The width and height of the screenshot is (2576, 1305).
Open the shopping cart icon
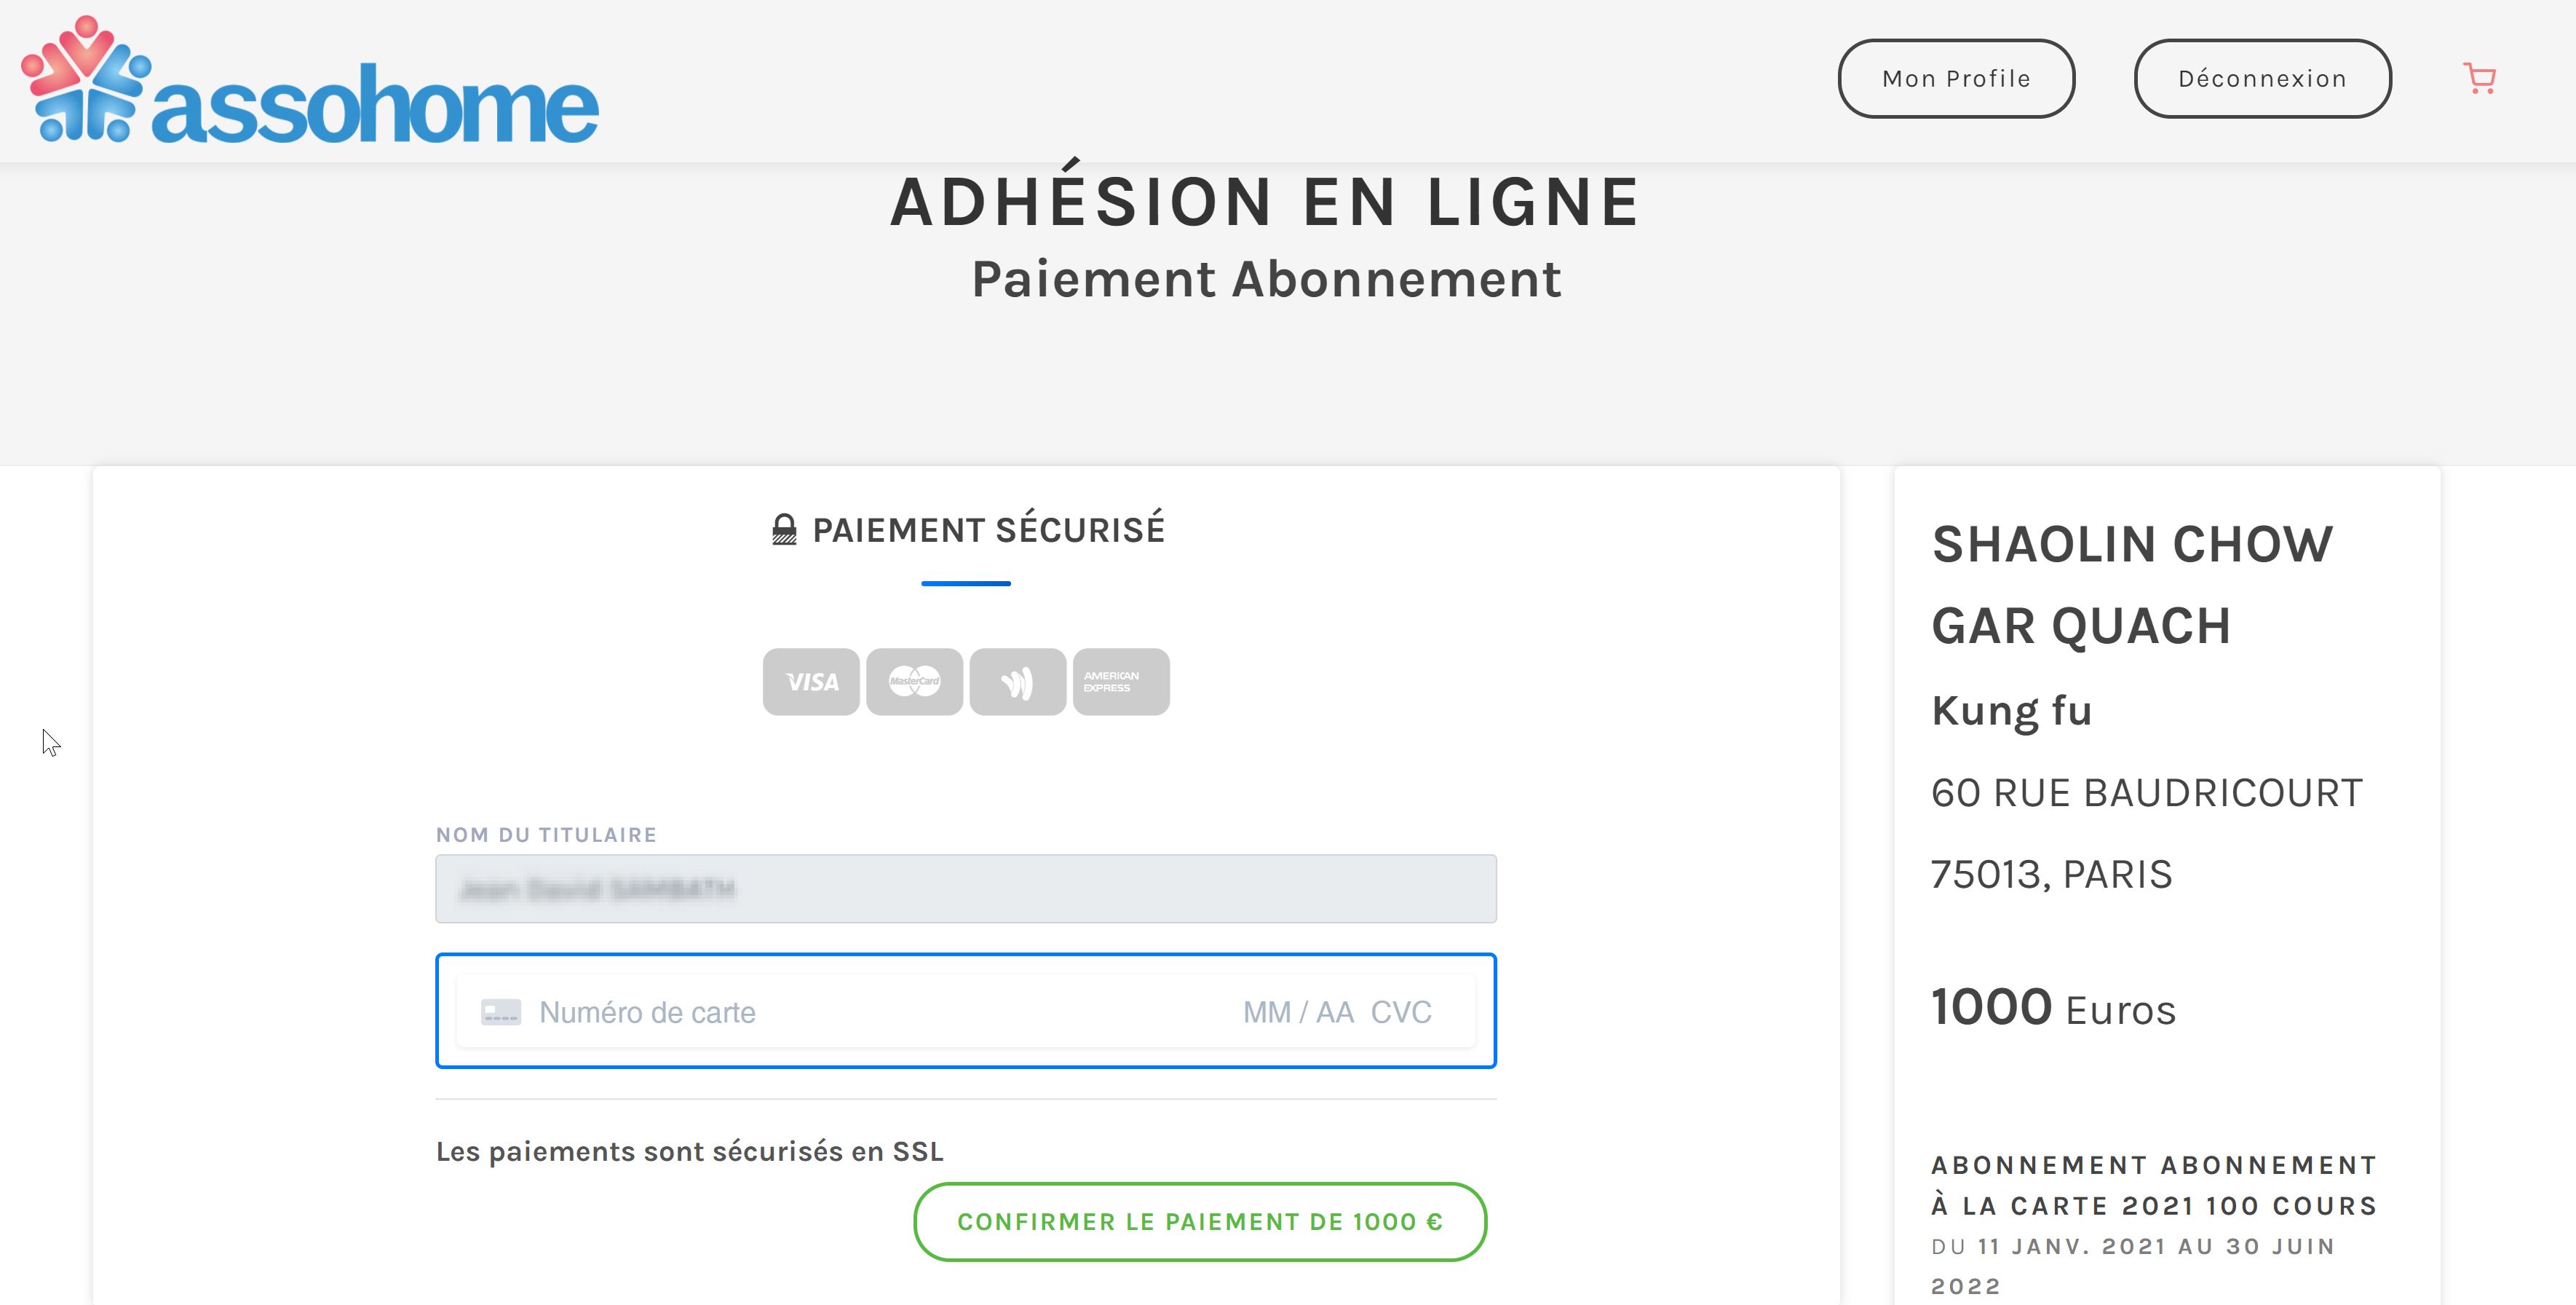pos(2479,78)
